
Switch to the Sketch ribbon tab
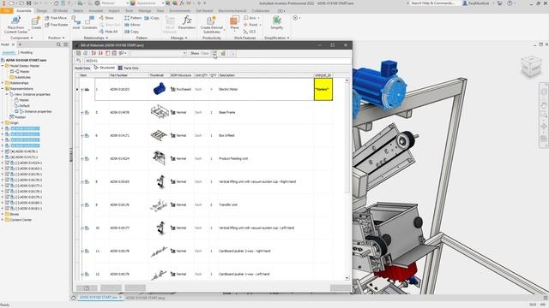pyautogui.click(x=78, y=11)
